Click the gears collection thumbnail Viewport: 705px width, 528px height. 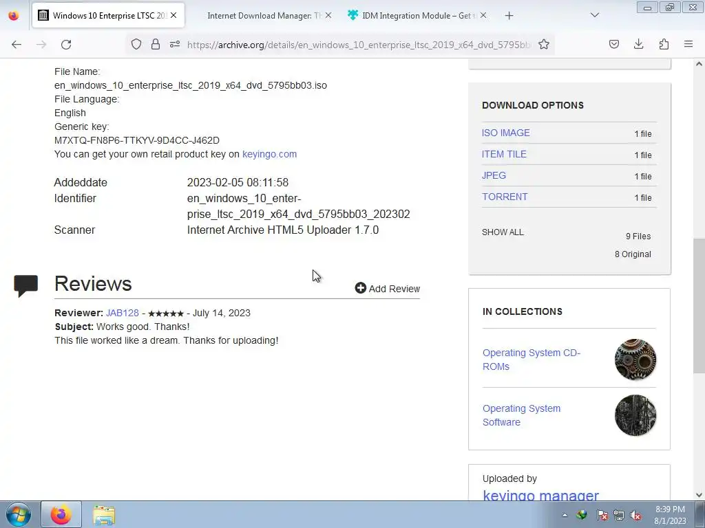point(635,360)
